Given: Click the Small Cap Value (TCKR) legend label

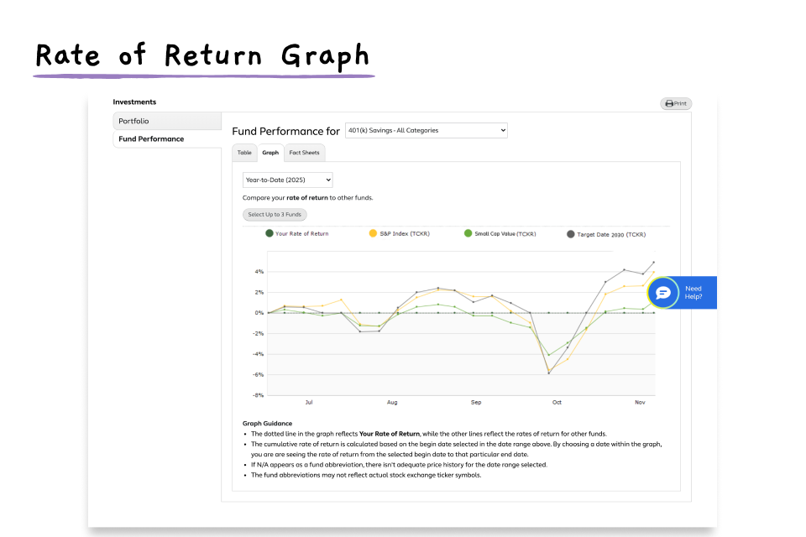Looking at the screenshot, I should (x=505, y=234).
